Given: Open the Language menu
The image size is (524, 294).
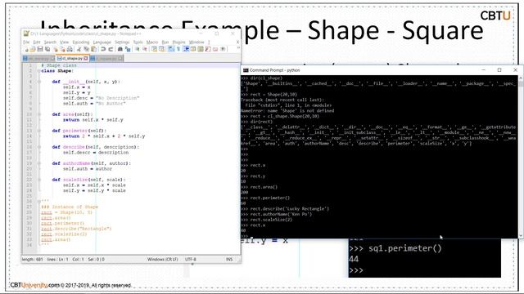Looking at the screenshot, I should (102, 42).
